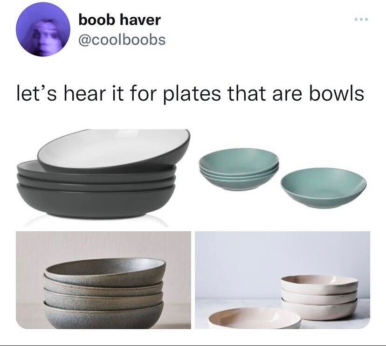The width and height of the screenshot is (386, 346).
Task: Click the bottom dark gray plate in the stack
Action: coord(96,201)
